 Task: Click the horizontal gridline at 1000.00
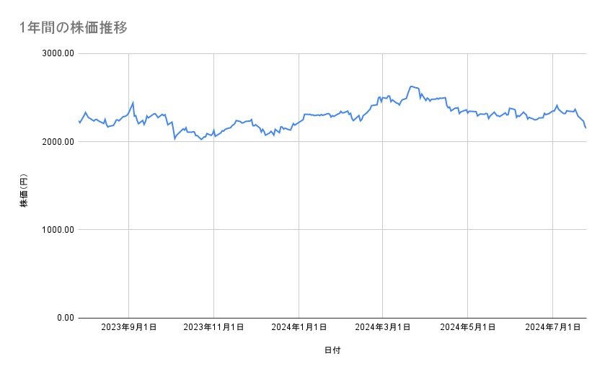click(x=332, y=230)
